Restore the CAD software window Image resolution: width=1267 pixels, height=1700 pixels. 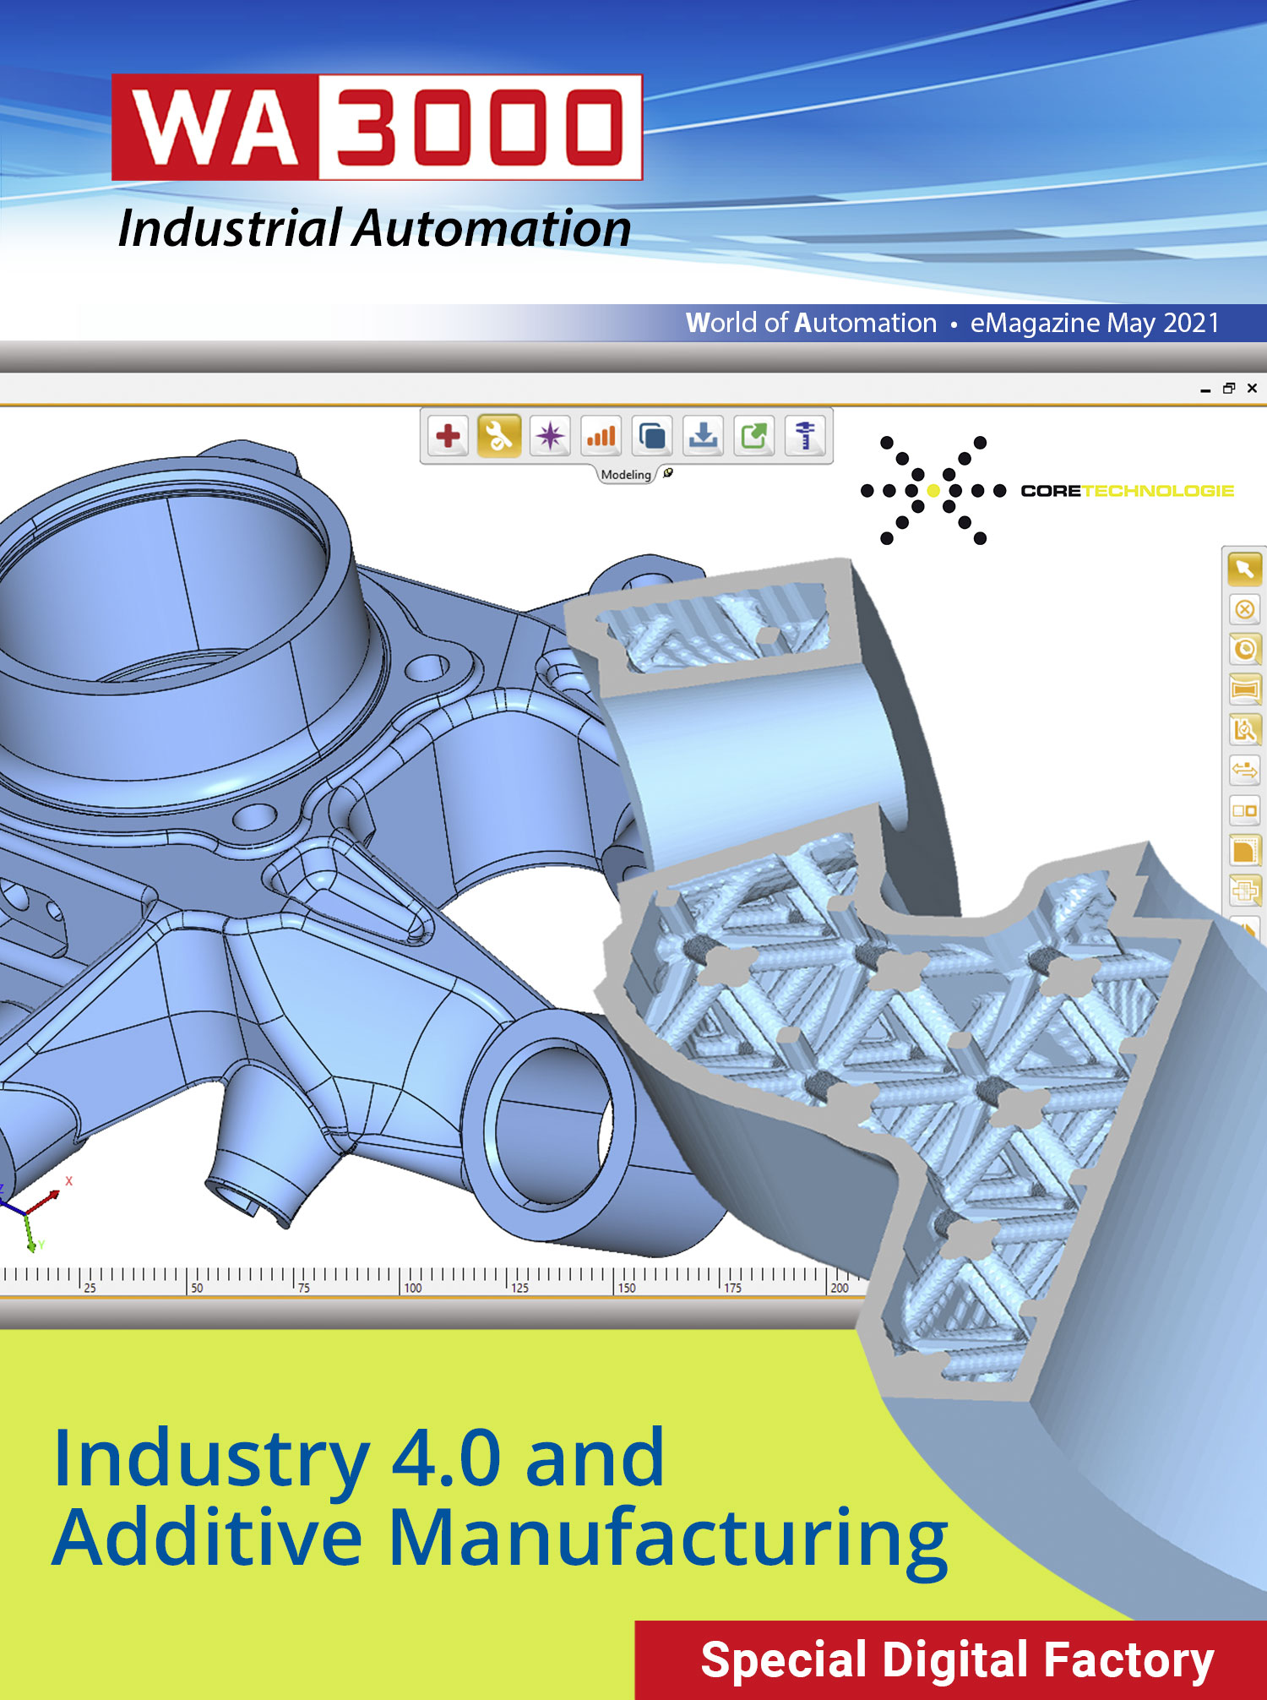click(x=1229, y=389)
